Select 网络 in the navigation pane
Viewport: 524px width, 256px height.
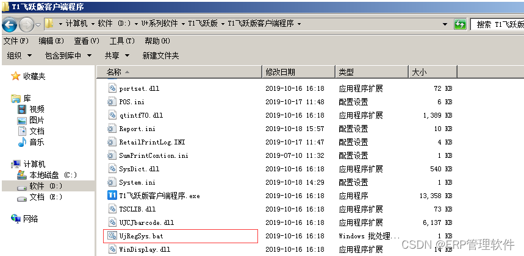pyautogui.click(x=31, y=219)
